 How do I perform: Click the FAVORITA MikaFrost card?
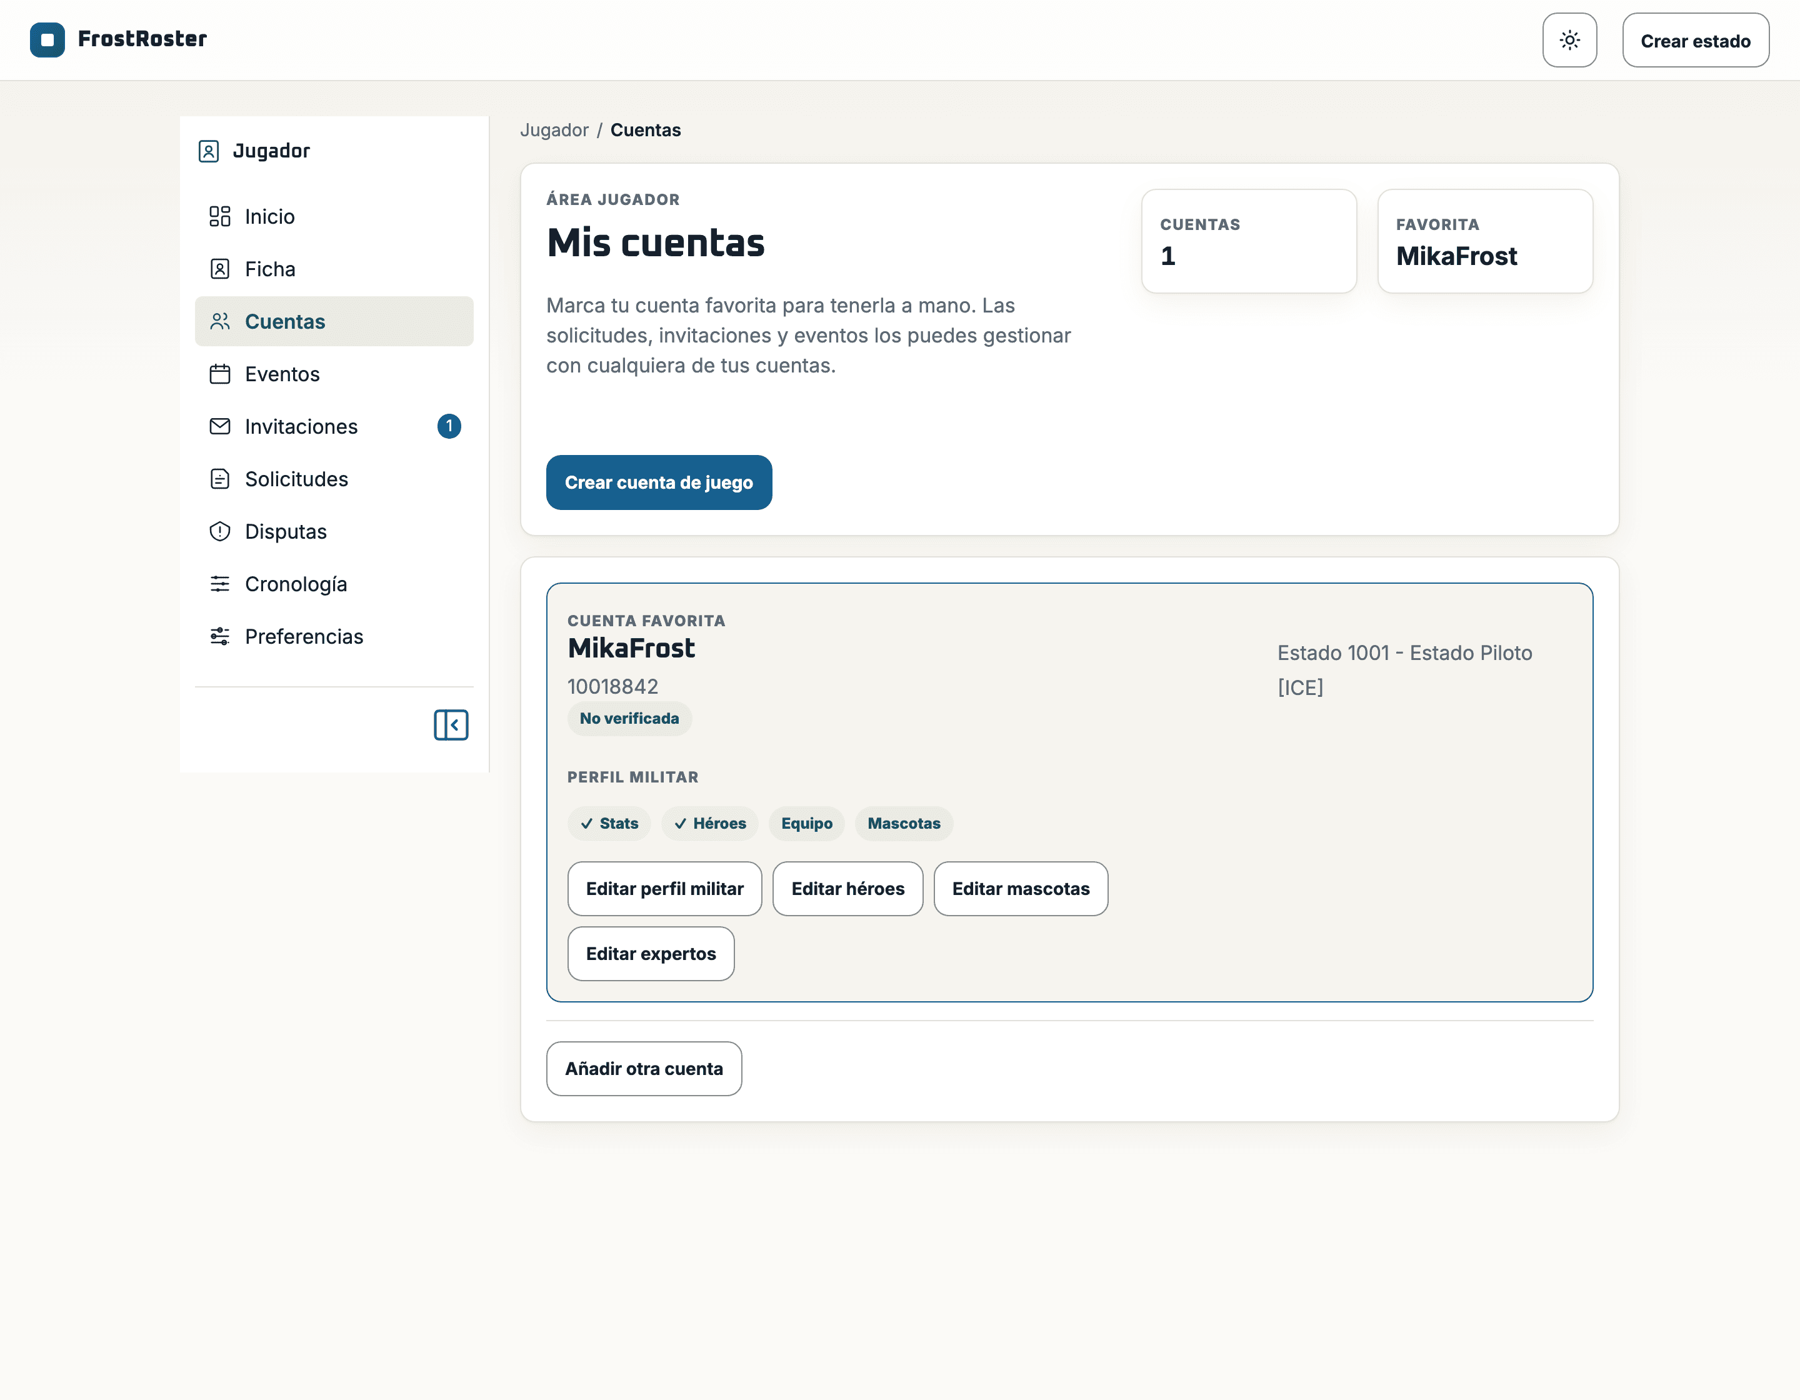[1484, 241]
